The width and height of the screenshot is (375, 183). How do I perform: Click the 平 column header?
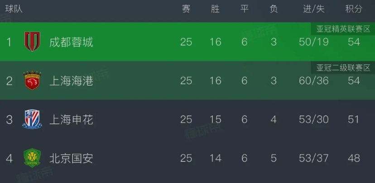(244, 9)
